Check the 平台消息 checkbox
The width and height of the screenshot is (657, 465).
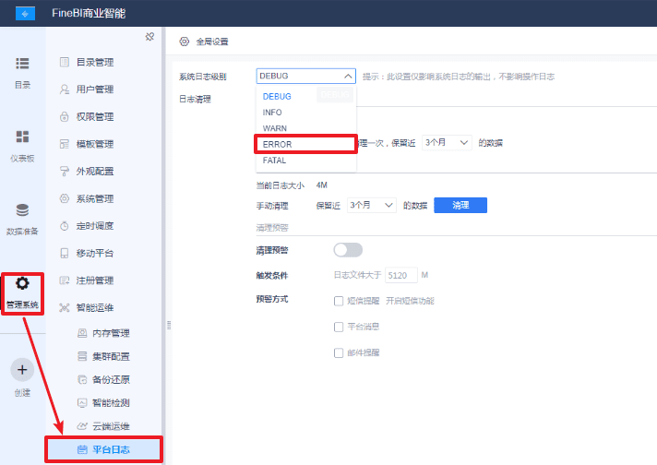(x=339, y=327)
